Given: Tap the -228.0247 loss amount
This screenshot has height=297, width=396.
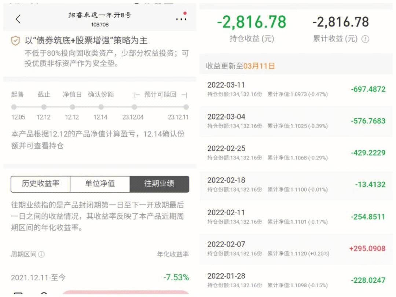Looking at the screenshot, I should [368, 280].
